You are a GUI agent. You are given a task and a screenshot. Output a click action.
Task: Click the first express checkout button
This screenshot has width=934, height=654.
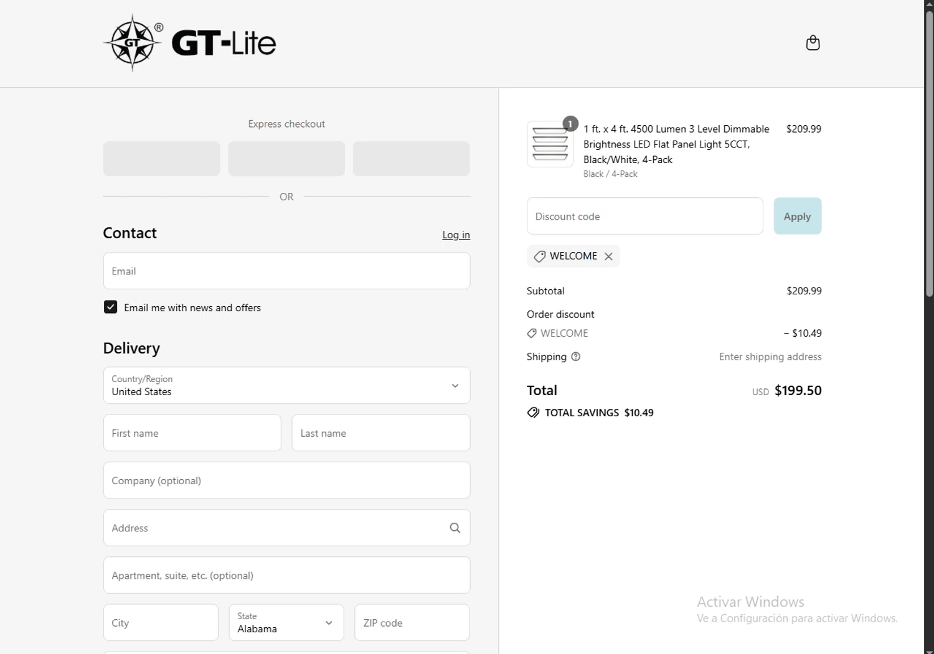click(x=161, y=158)
